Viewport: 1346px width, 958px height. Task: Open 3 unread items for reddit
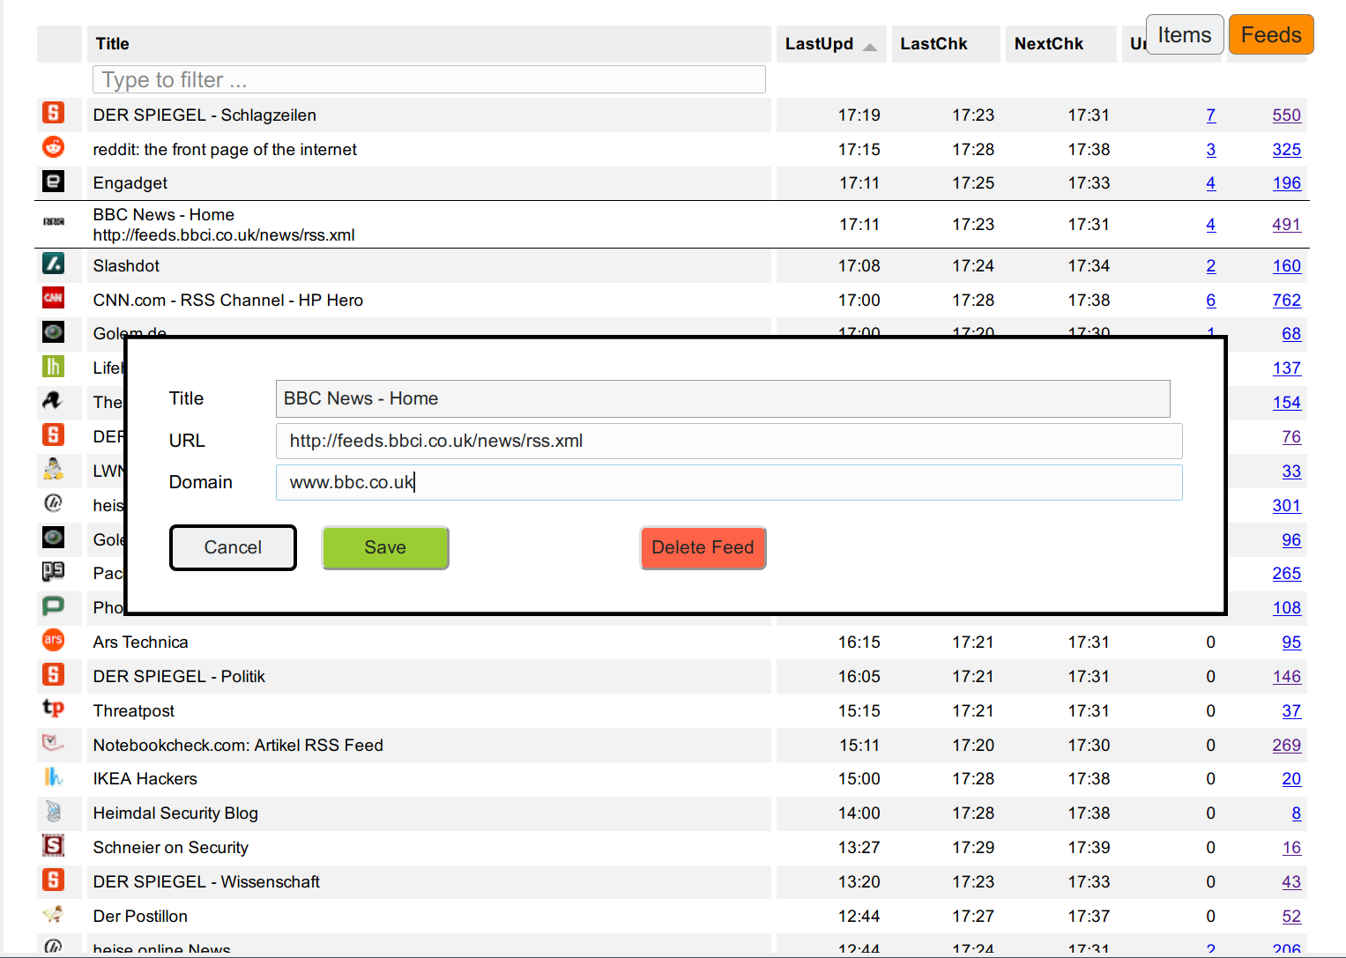[x=1211, y=150]
